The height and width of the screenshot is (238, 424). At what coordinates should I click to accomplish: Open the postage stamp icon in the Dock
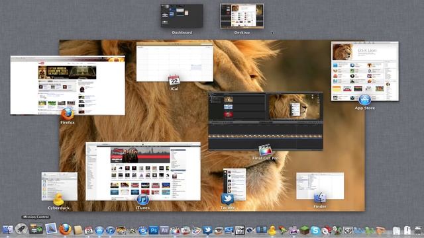click(51, 229)
